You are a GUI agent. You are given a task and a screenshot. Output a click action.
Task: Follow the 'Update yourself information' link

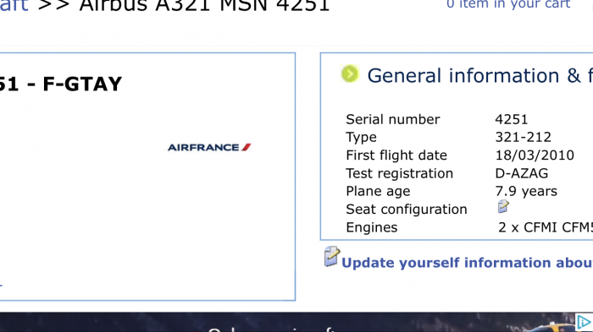[x=467, y=263]
